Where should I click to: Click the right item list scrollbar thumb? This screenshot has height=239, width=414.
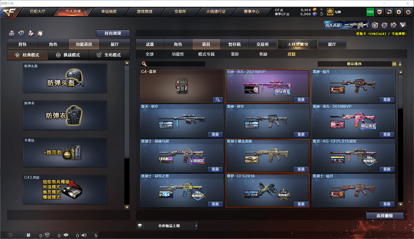(x=401, y=92)
